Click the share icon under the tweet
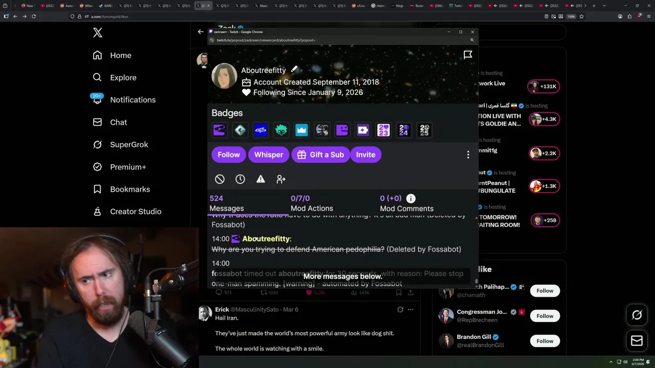655x368 pixels. click(x=410, y=292)
